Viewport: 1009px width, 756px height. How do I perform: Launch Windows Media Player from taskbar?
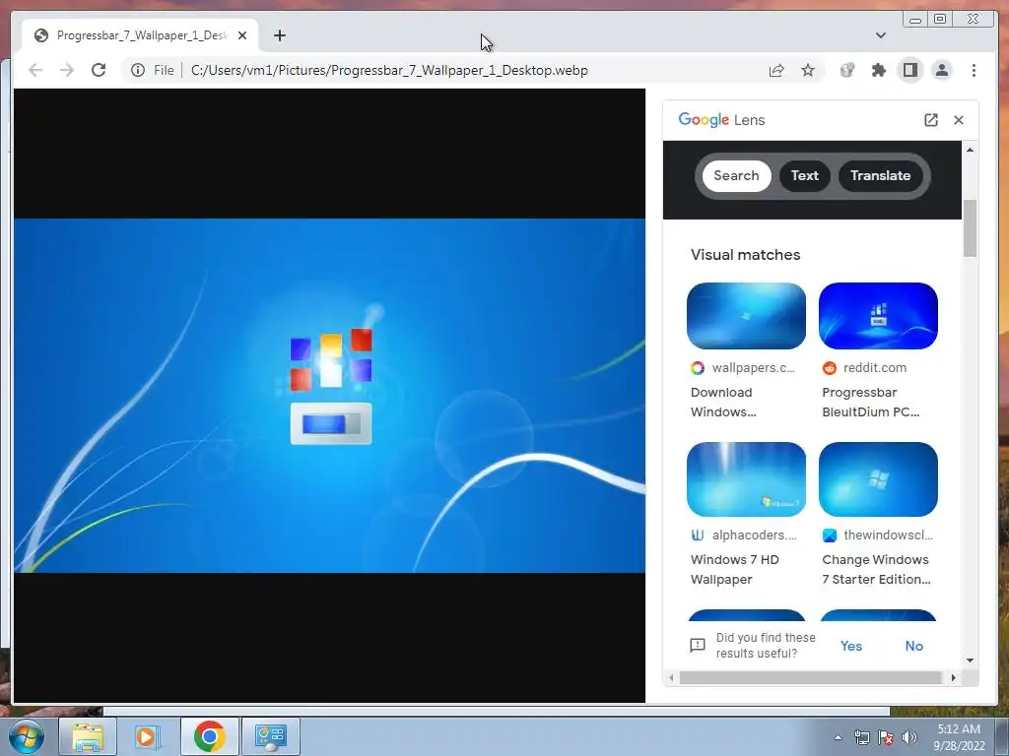[148, 736]
